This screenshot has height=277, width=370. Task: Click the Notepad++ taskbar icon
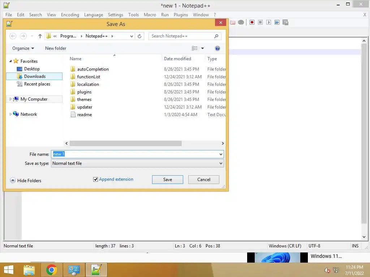pyautogui.click(x=96, y=270)
